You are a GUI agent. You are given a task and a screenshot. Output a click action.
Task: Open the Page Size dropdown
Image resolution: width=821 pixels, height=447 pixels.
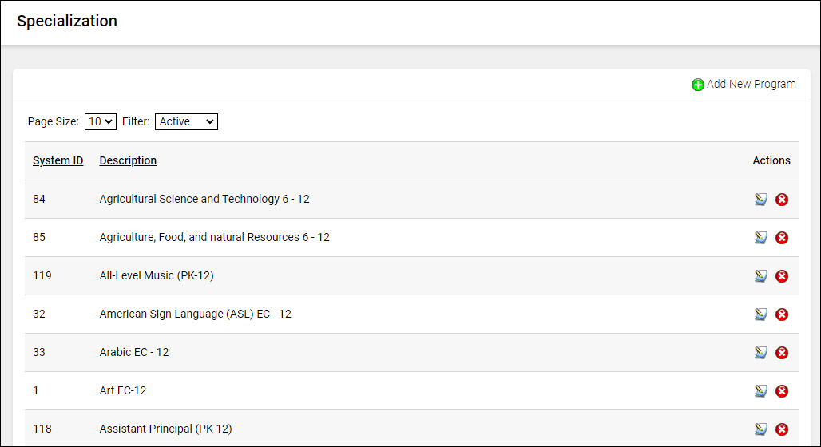101,122
